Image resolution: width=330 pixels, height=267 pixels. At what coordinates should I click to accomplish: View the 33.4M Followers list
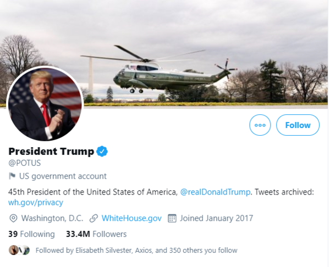96,234
